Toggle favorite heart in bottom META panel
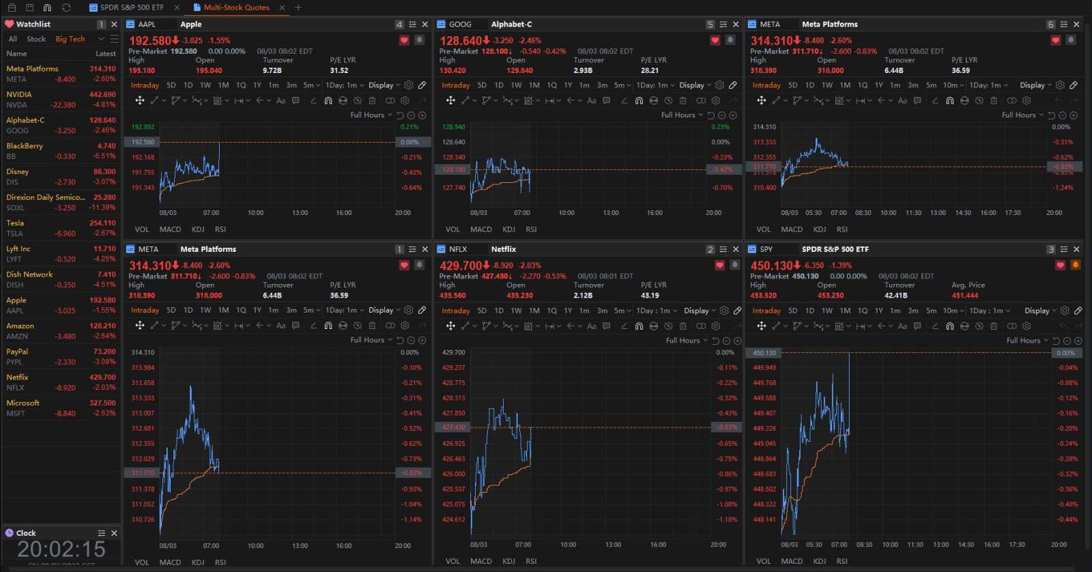This screenshot has height=572, width=1092. pos(404,265)
